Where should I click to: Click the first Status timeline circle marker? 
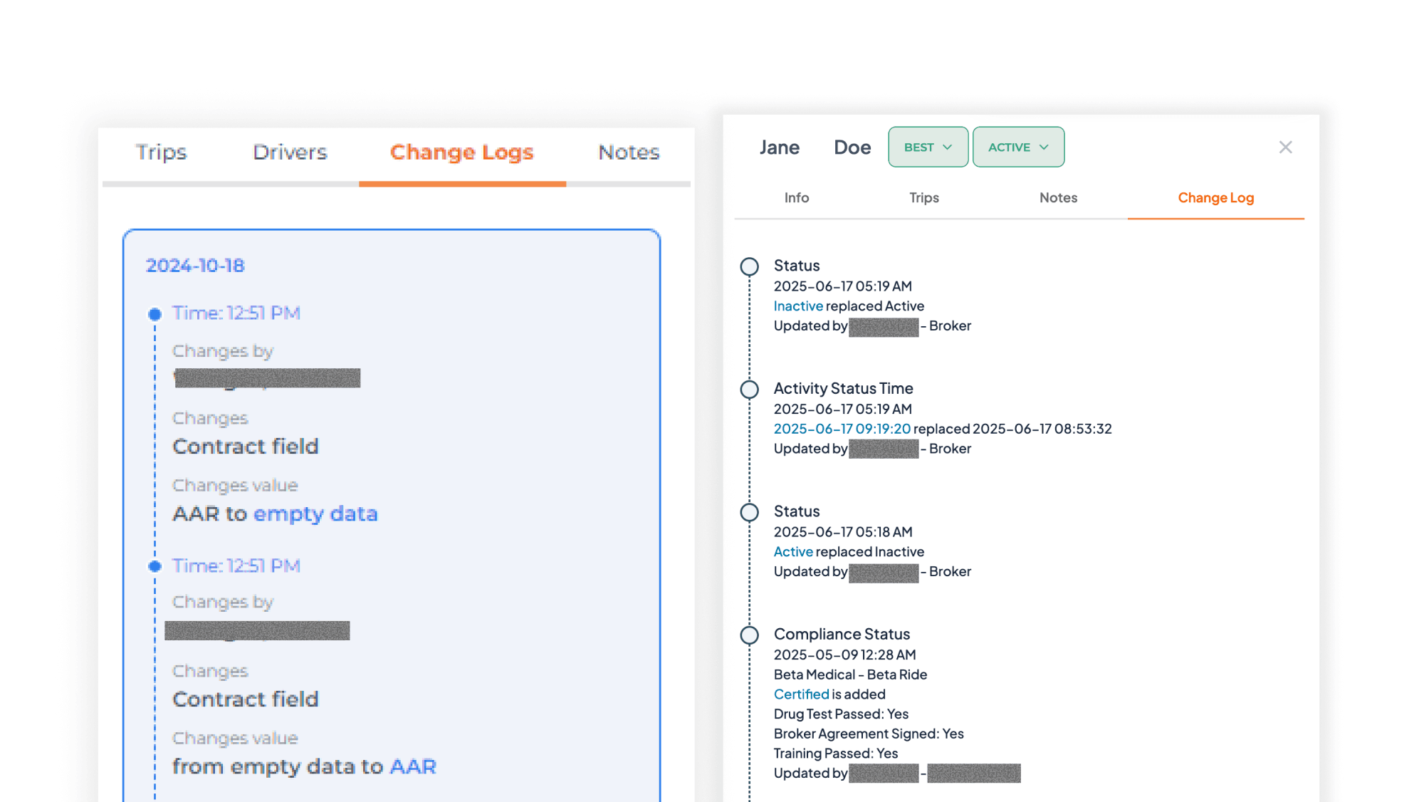[749, 266]
